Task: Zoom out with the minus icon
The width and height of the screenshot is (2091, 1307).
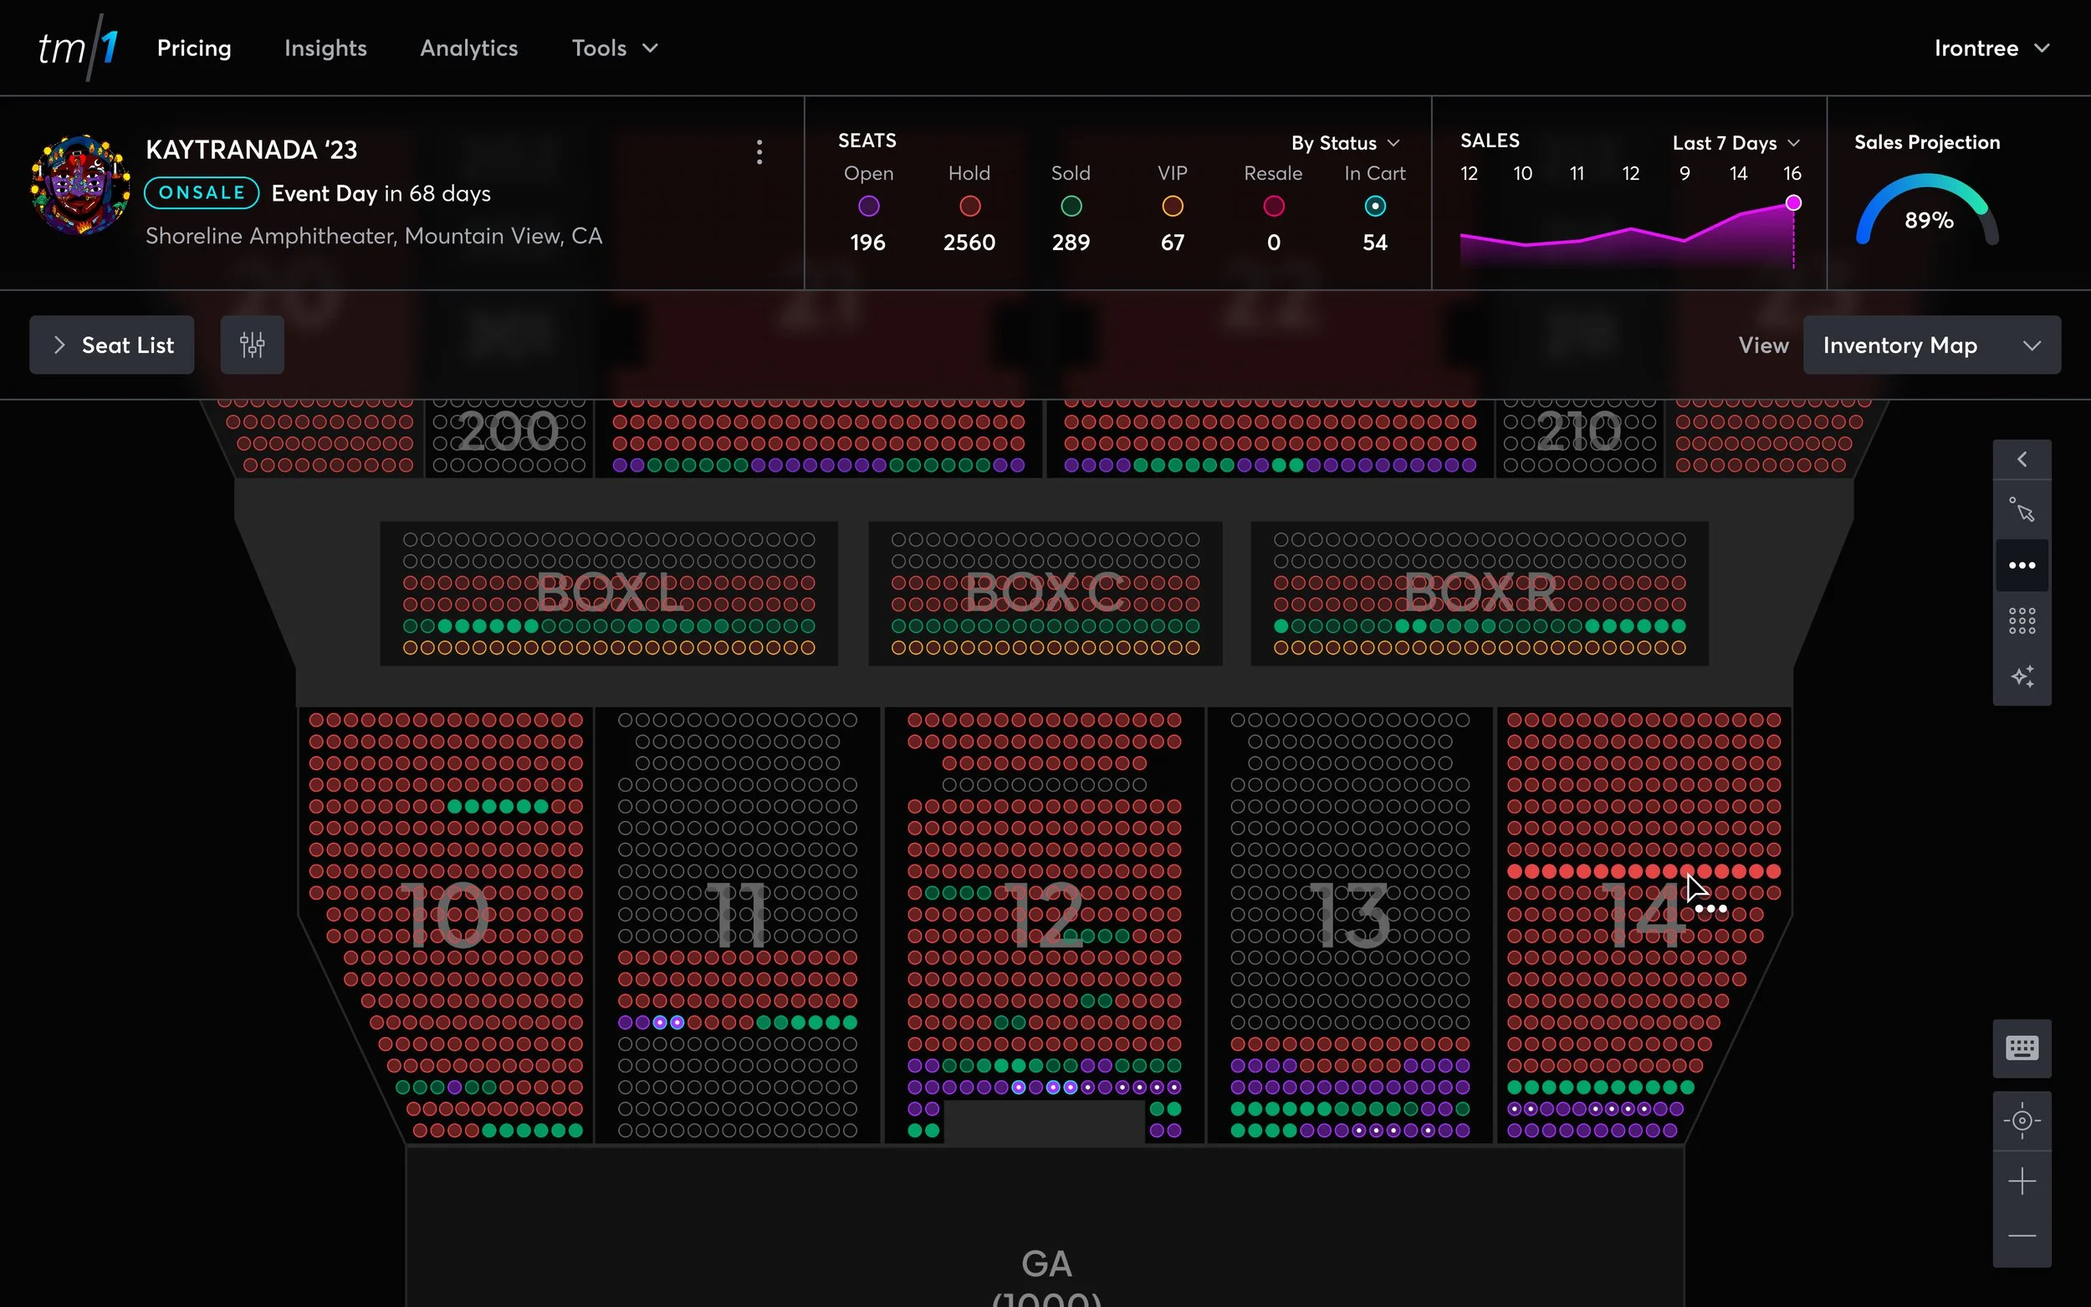Action: point(2021,1236)
